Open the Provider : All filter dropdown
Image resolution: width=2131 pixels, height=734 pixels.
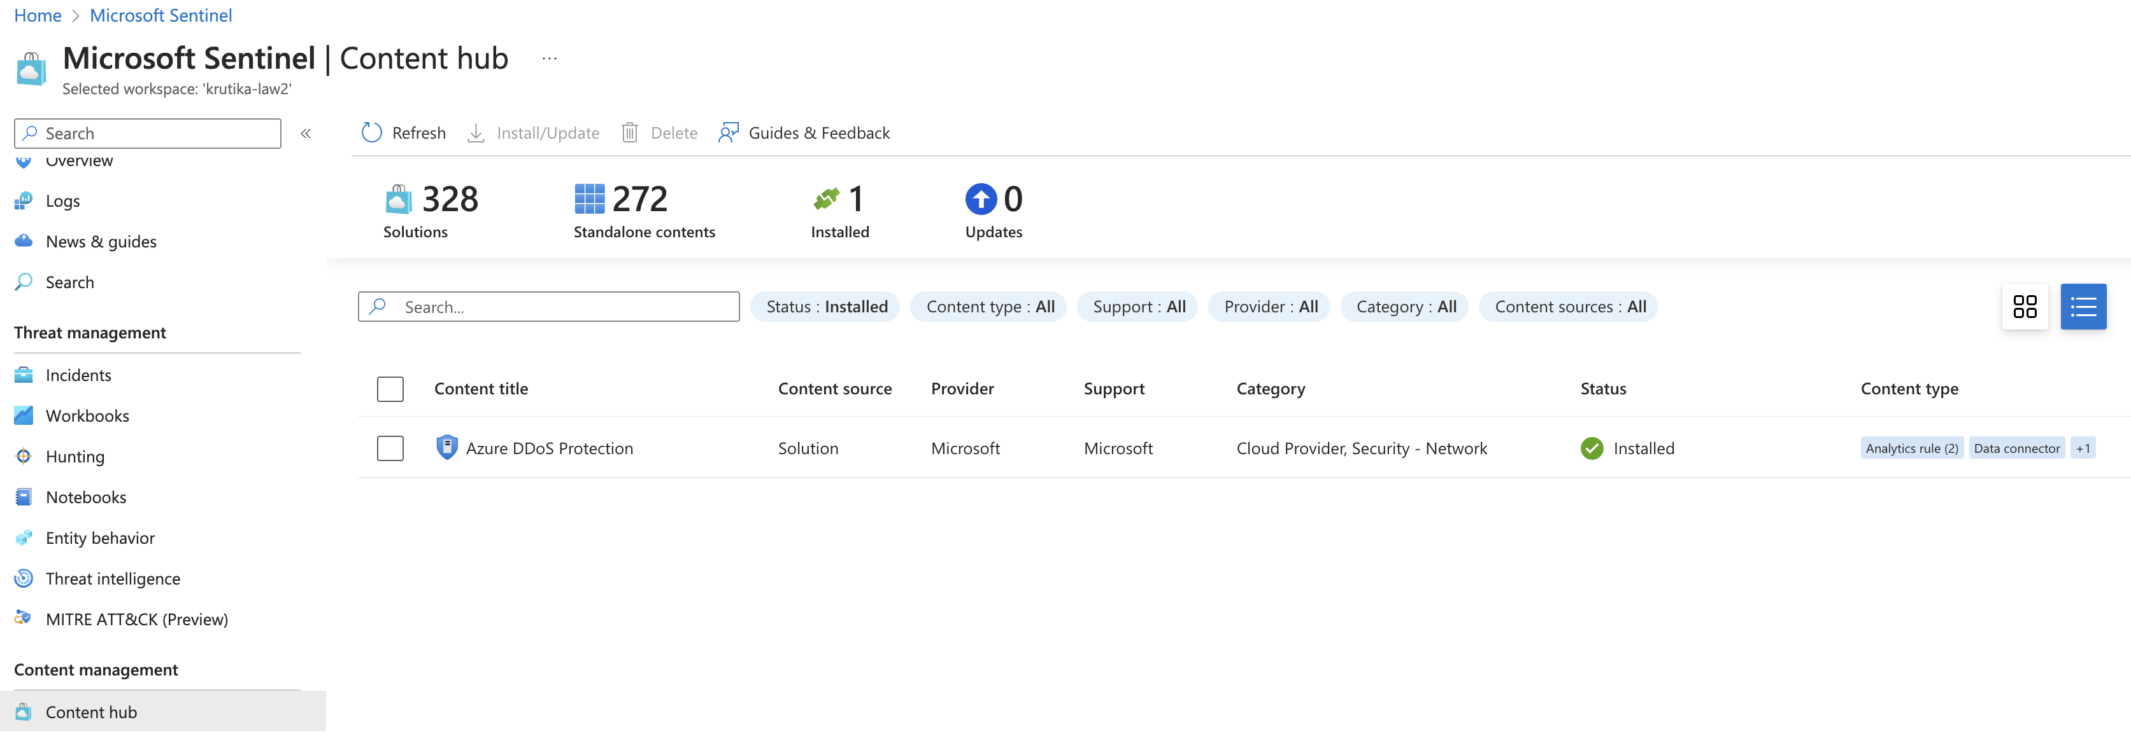coord(1268,306)
